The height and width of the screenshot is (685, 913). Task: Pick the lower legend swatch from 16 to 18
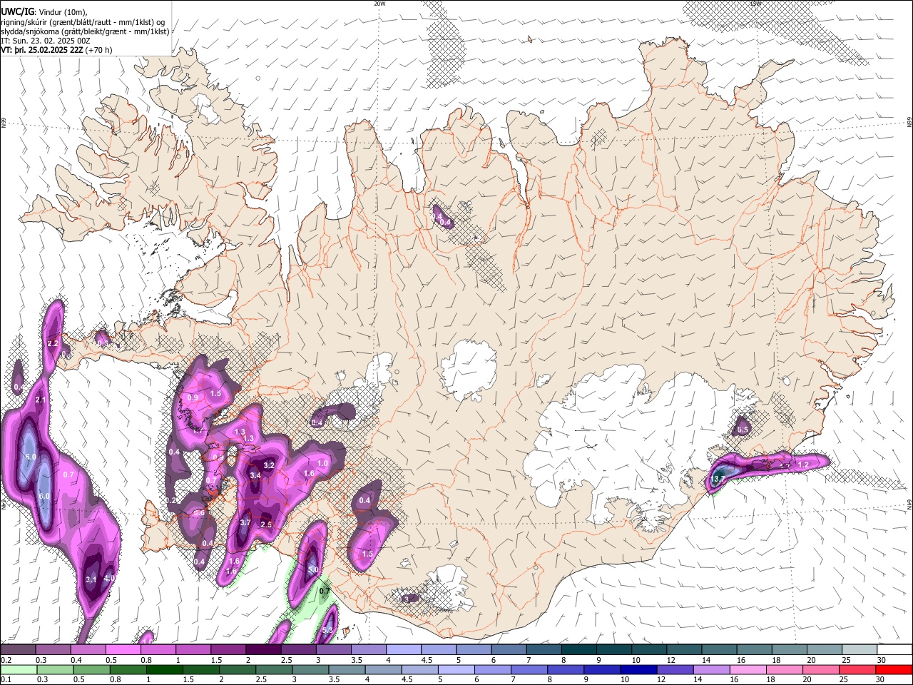click(749, 670)
